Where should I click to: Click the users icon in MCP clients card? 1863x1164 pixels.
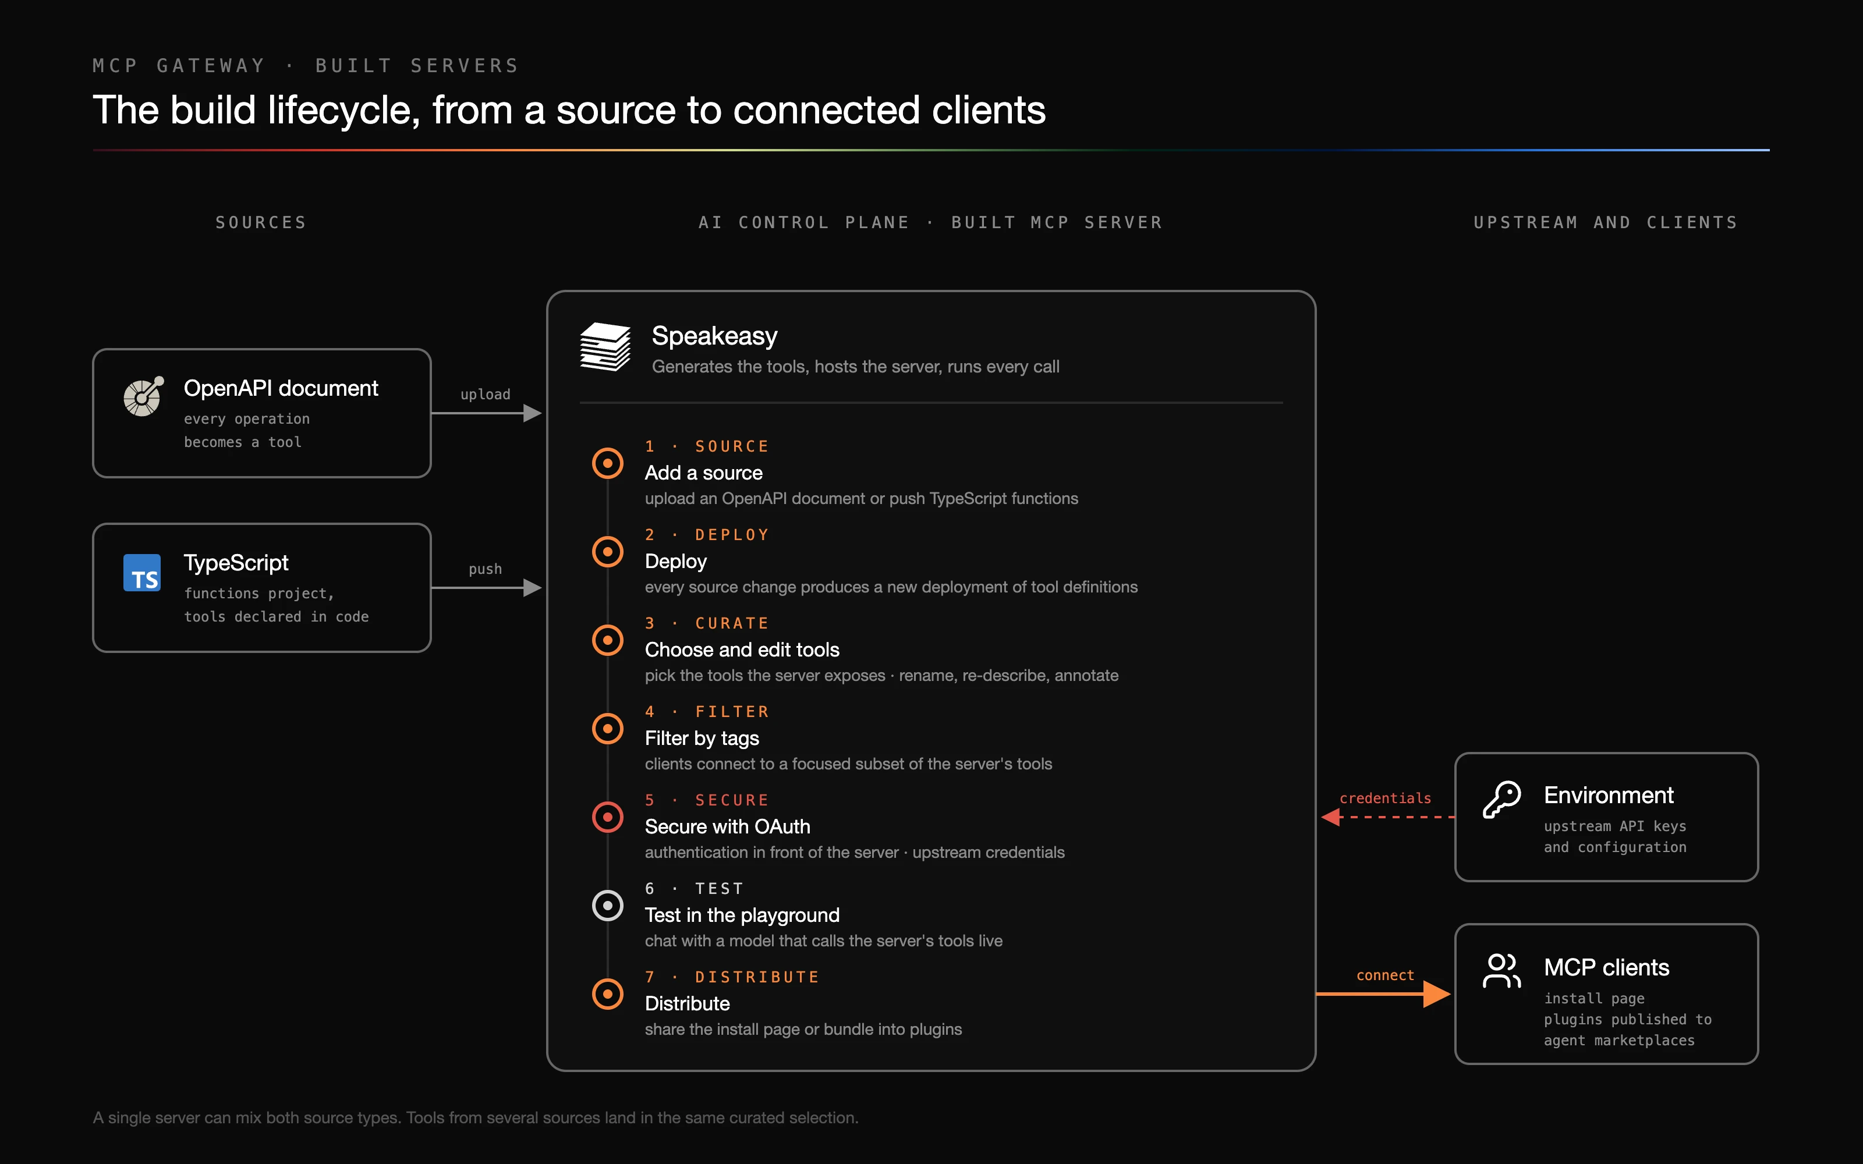click(x=1501, y=970)
